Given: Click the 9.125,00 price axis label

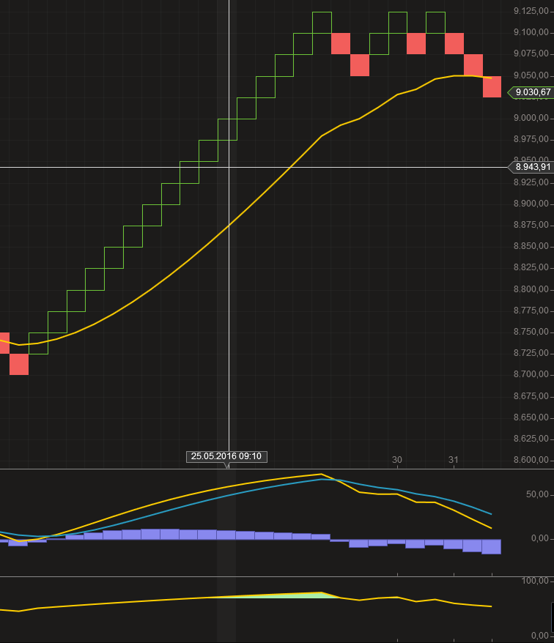Looking at the screenshot, I should coord(532,11).
